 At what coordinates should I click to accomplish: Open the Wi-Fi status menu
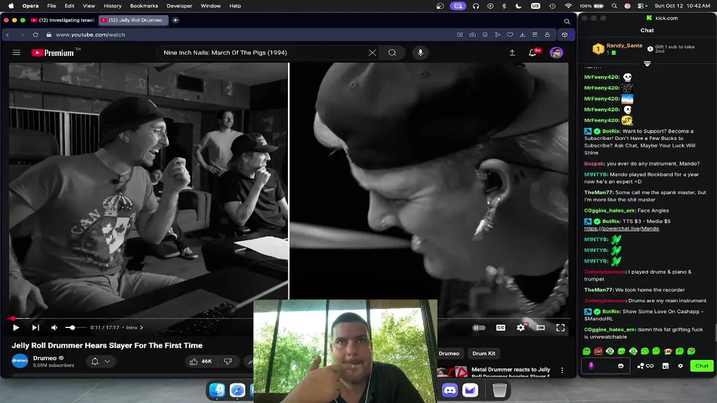(569, 6)
